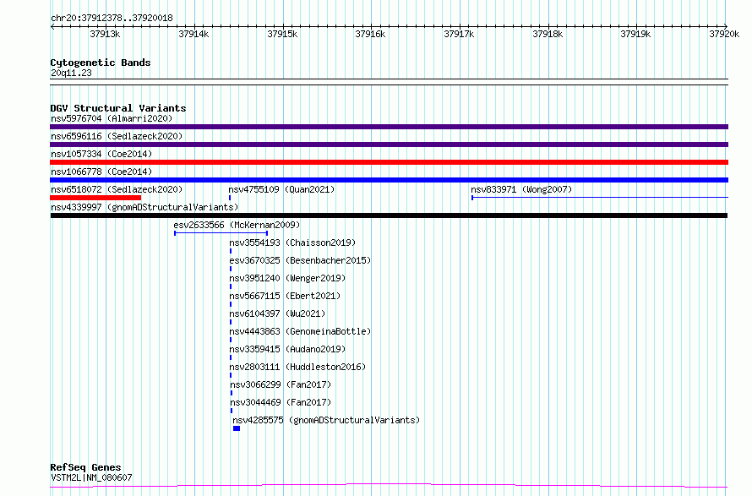Select the nsv1057334 long red bar

click(x=389, y=162)
